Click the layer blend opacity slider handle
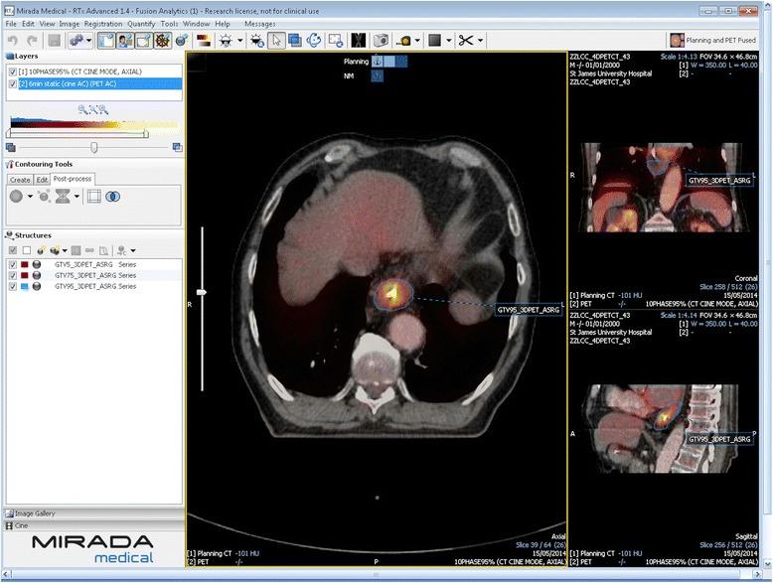 (x=93, y=147)
